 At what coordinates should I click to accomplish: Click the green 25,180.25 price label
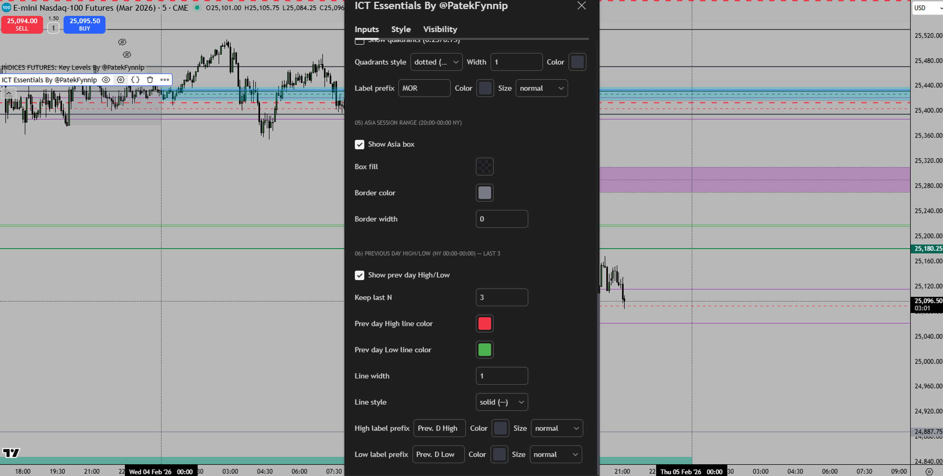click(x=927, y=249)
